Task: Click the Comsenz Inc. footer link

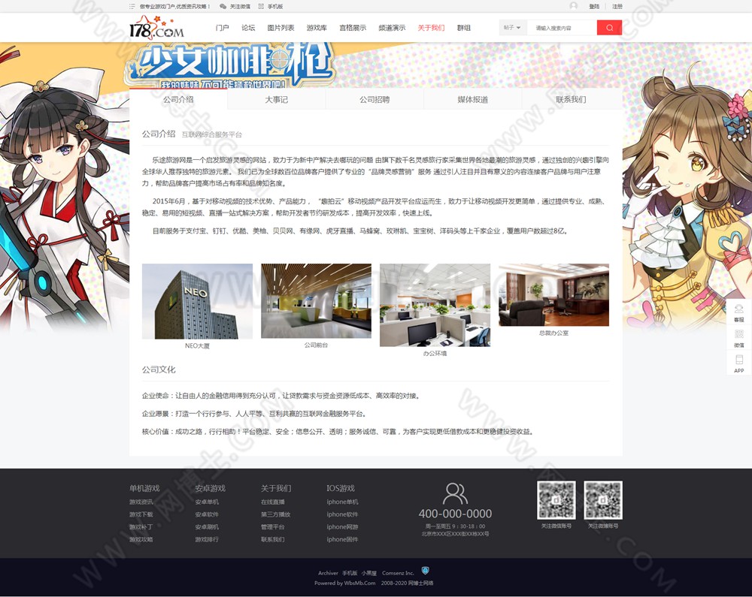Action: click(398, 573)
